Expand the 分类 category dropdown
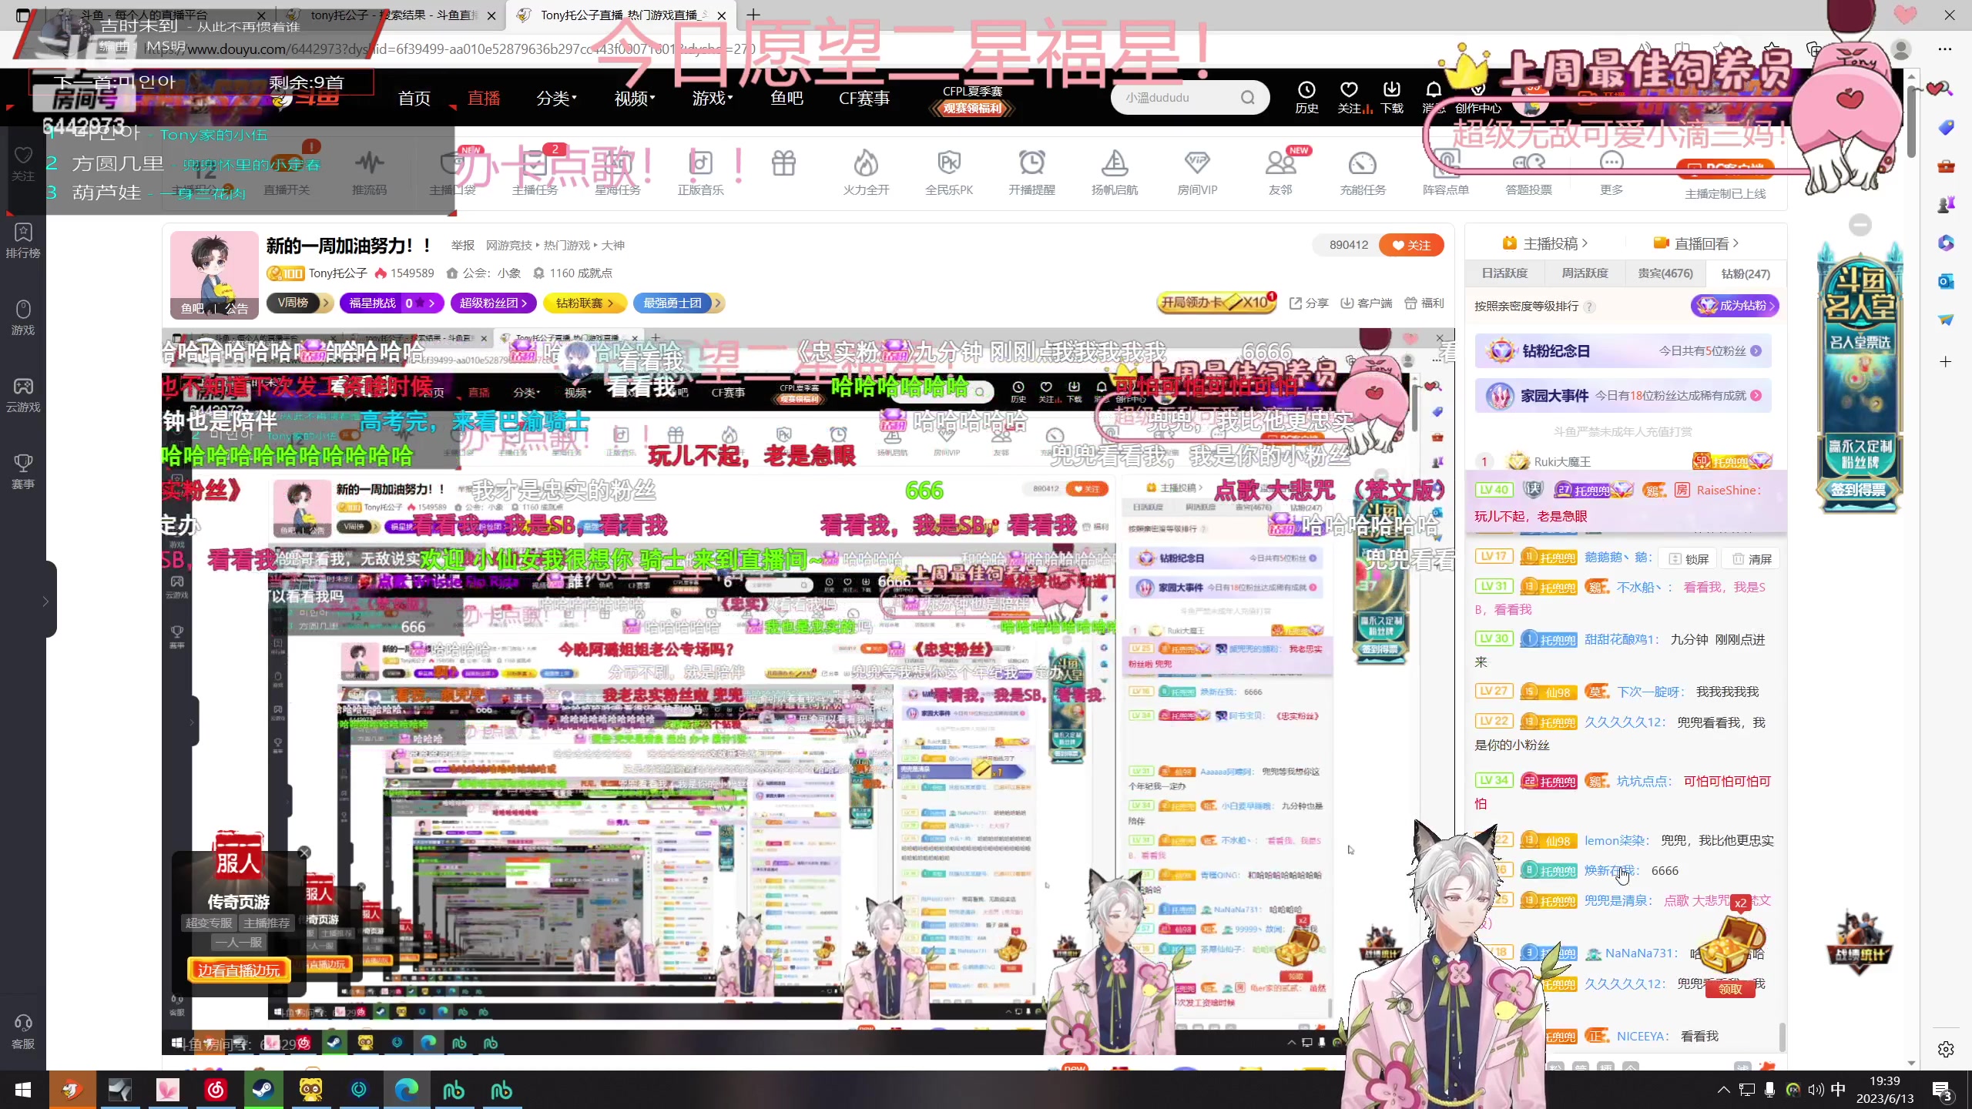The width and height of the screenshot is (1972, 1109). [x=556, y=98]
